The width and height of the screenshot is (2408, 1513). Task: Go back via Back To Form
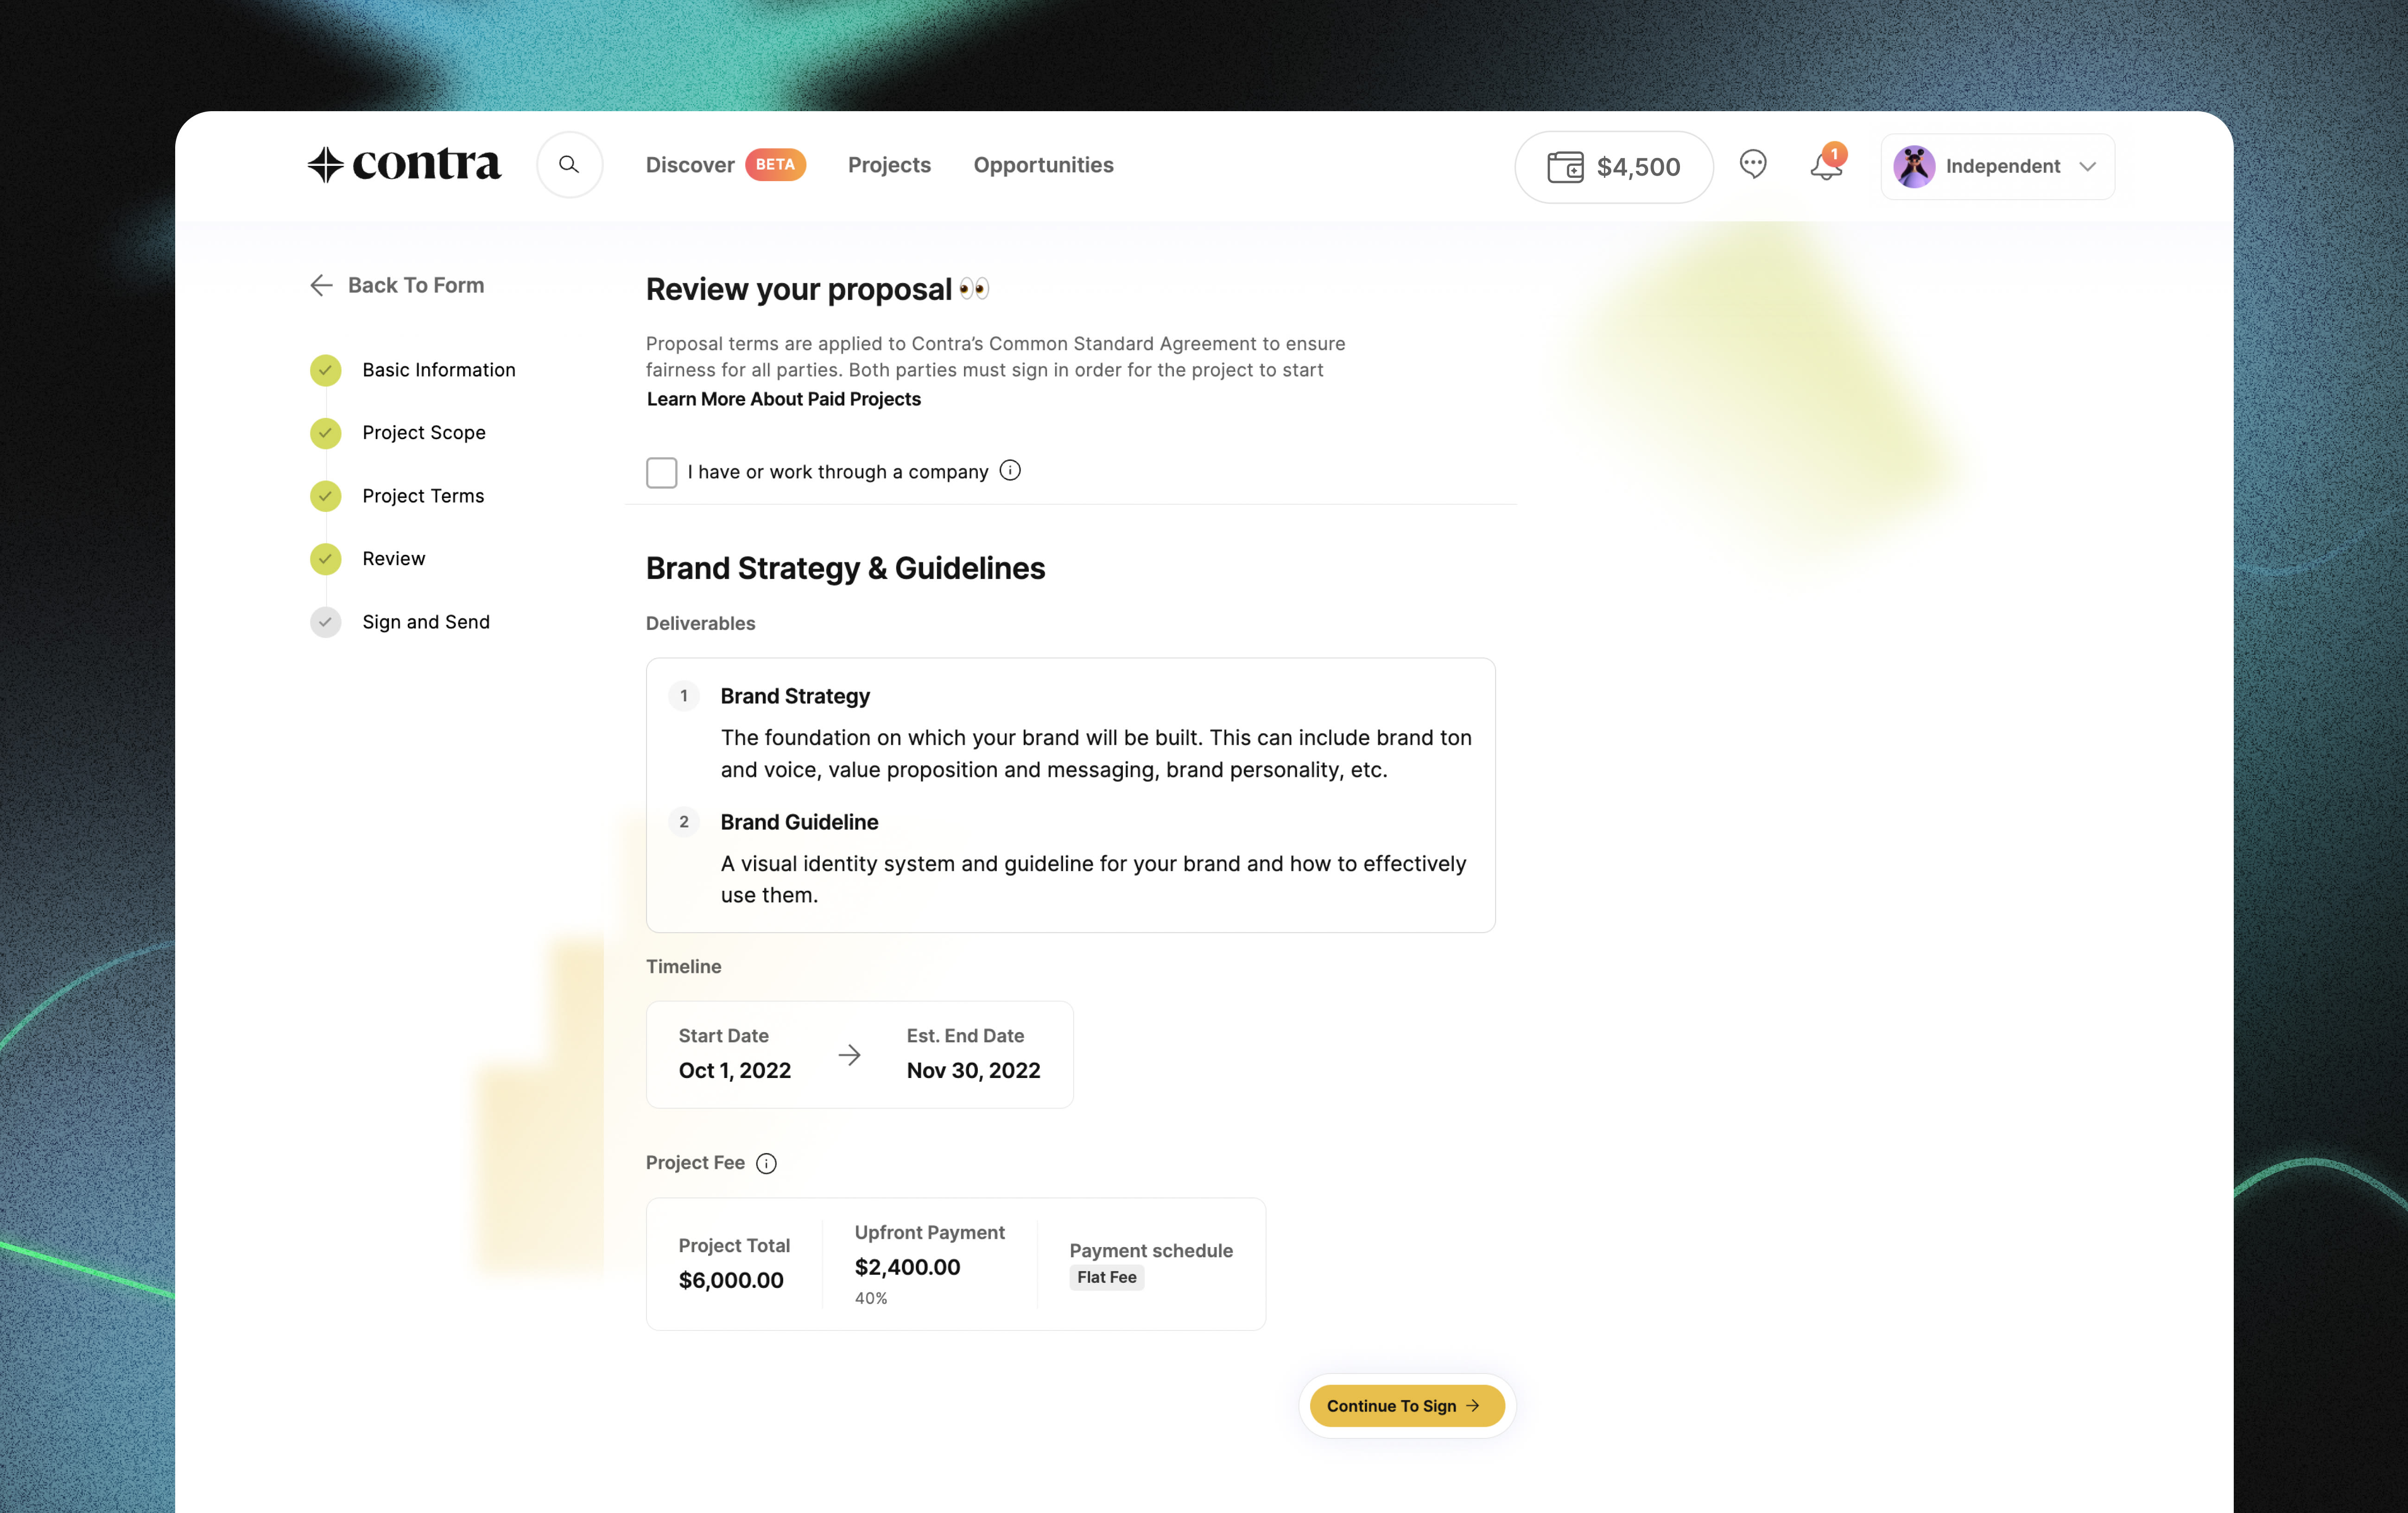pyautogui.click(x=397, y=285)
